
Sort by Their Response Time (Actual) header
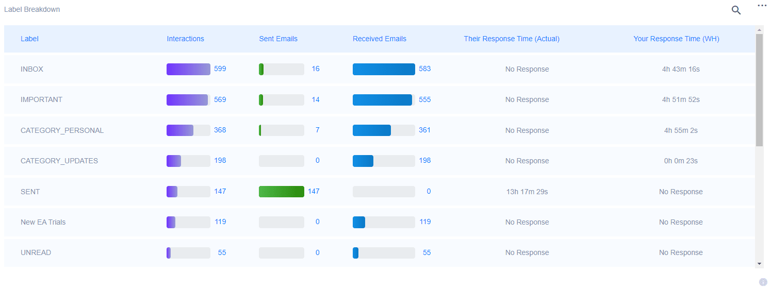click(512, 39)
